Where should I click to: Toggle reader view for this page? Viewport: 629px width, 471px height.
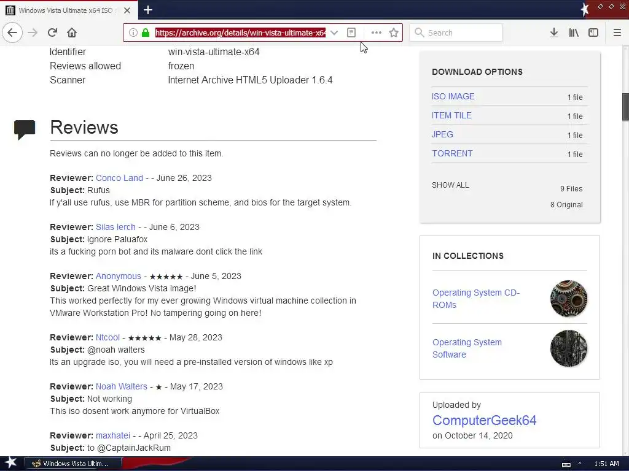coord(351,33)
